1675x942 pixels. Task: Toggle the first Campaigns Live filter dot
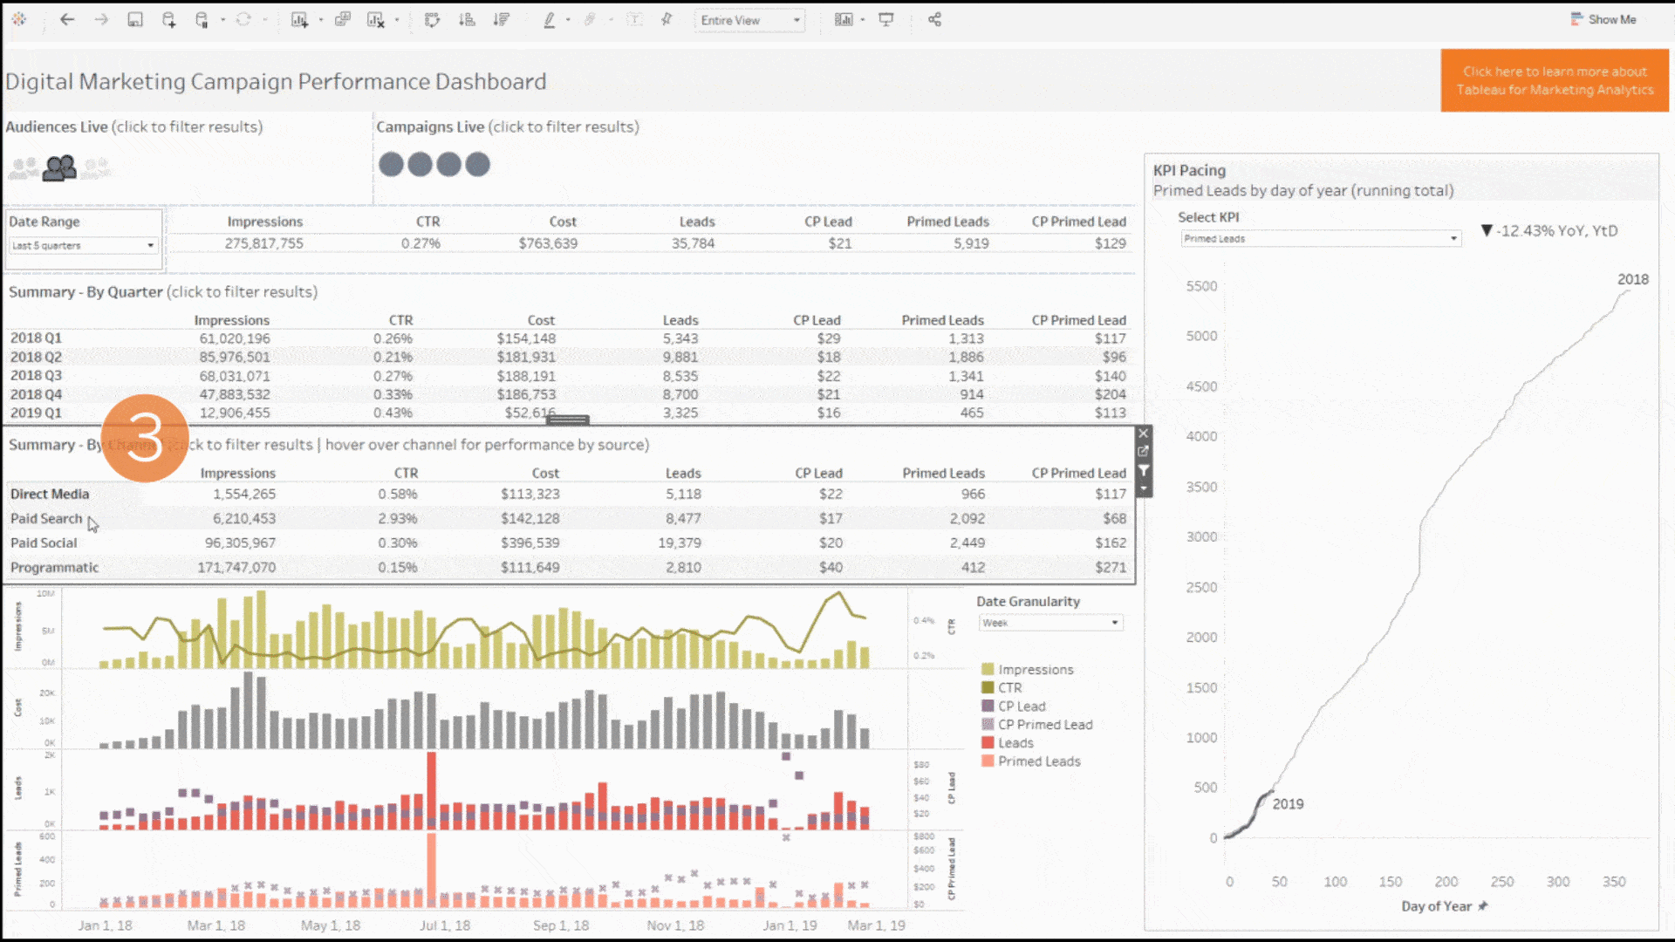coord(391,165)
